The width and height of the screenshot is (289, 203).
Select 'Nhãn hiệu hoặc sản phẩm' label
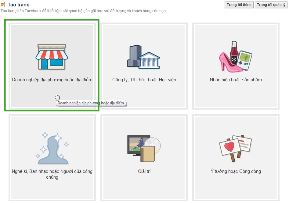(x=236, y=80)
